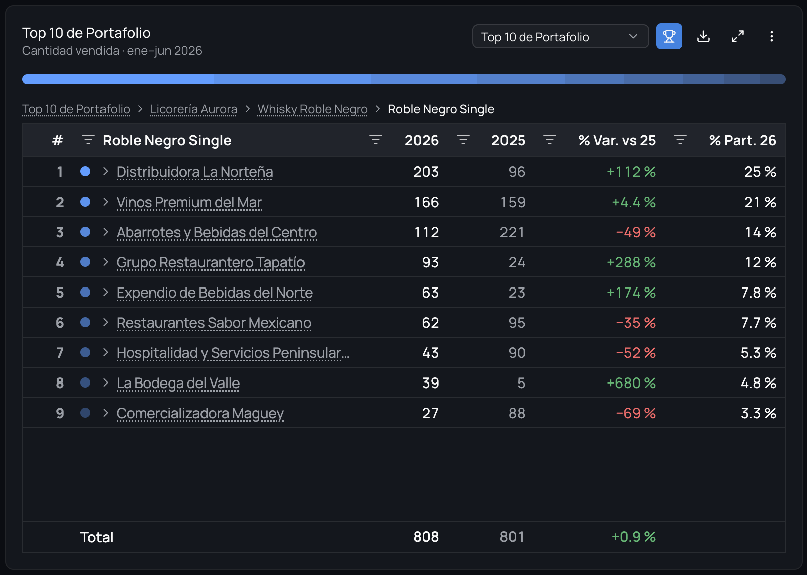The height and width of the screenshot is (575, 807).
Task: Expand Expendio de Bebidas del Norte row
Action: [x=105, y=292]
